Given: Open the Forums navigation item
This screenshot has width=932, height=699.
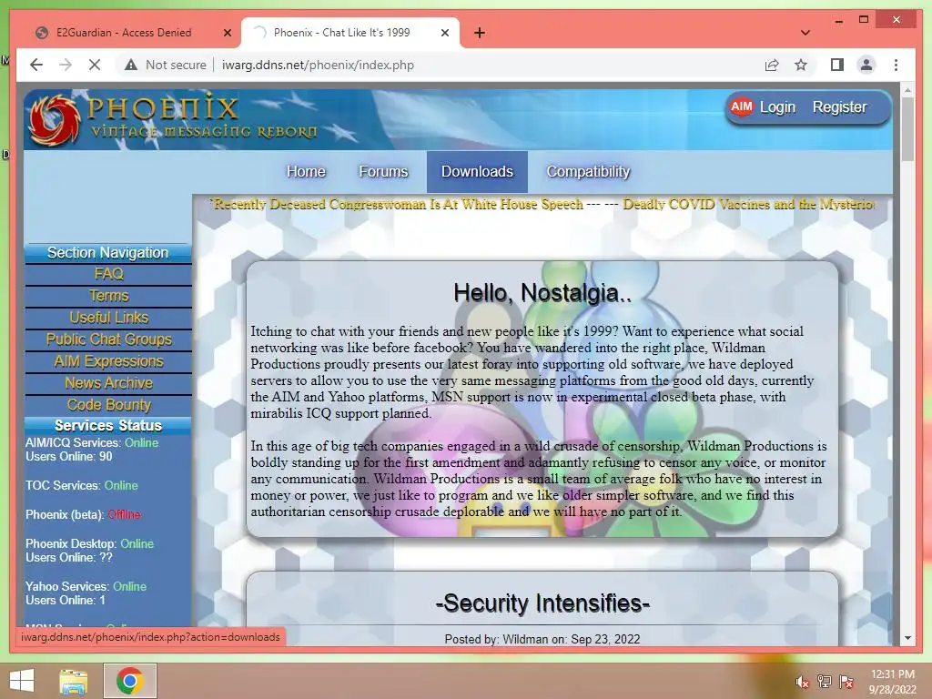Looking at the screenshot, I should pyautogui.click(x=383, y=172).
